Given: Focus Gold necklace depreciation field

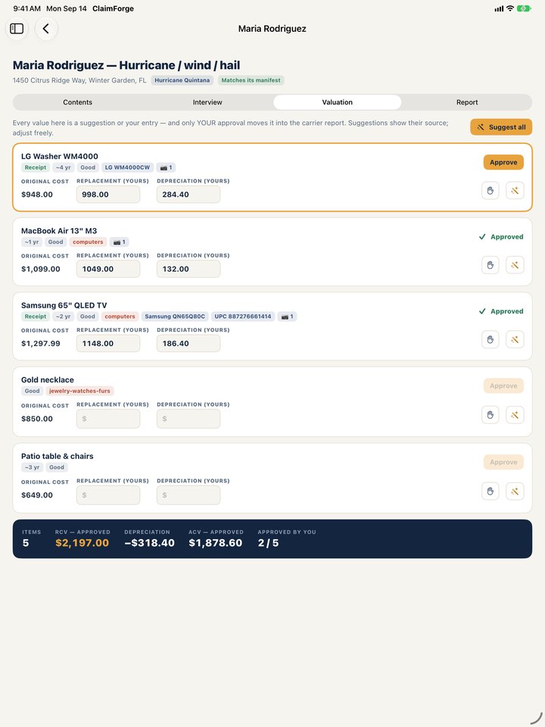Looking at the screenshot, I should (188, 419).
